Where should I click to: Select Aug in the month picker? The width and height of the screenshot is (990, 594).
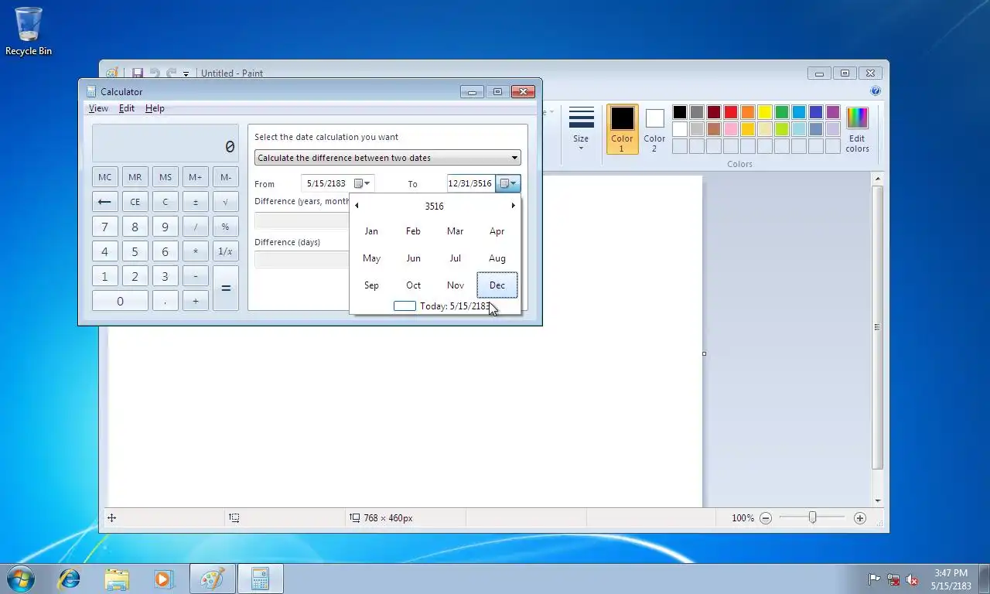(x=497, y=258)
